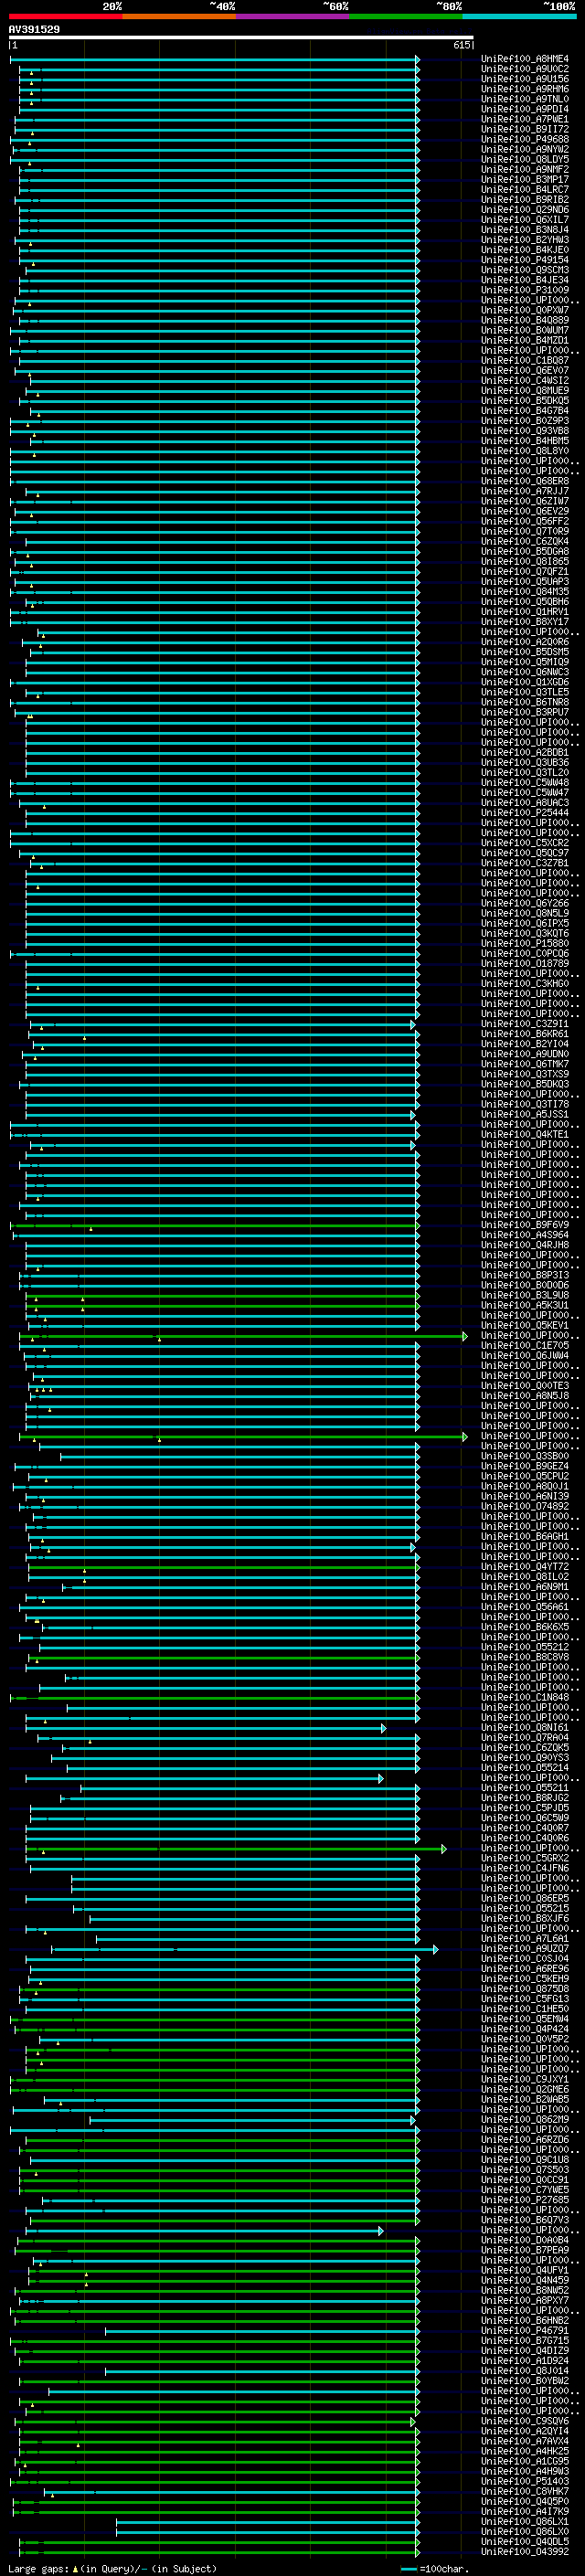
Task: Click the UniRef100_Q8NI61 label
Action: (524, 1728)
